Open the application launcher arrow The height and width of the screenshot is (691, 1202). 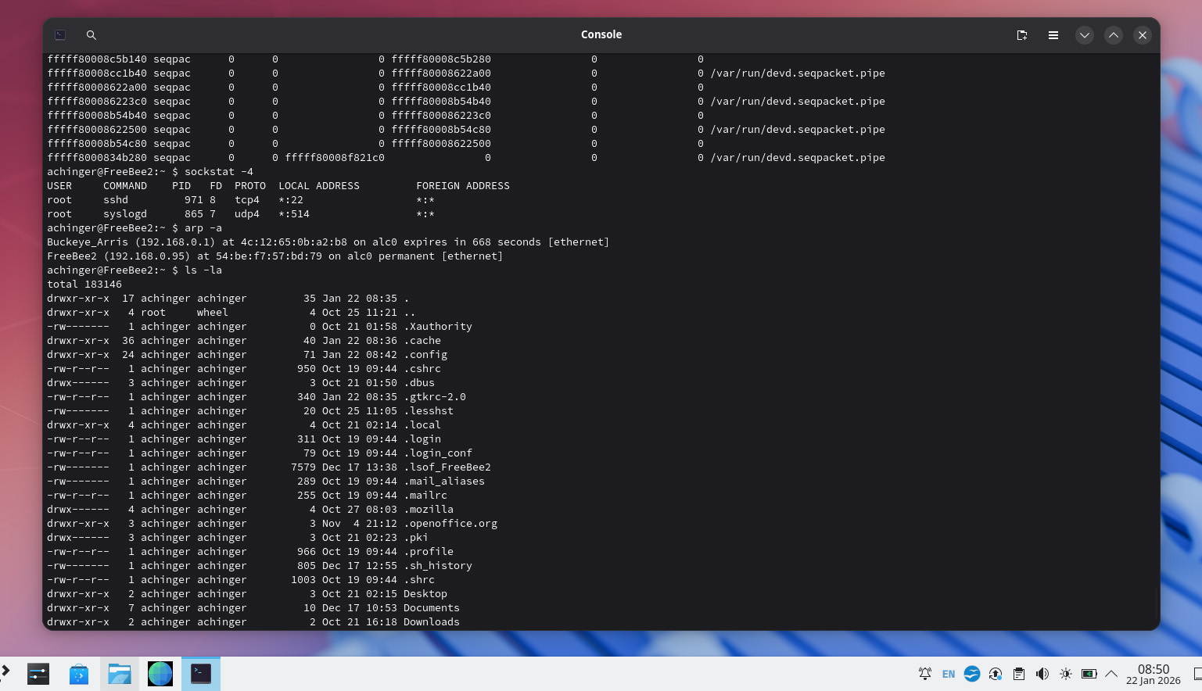[x=6, y=671]
